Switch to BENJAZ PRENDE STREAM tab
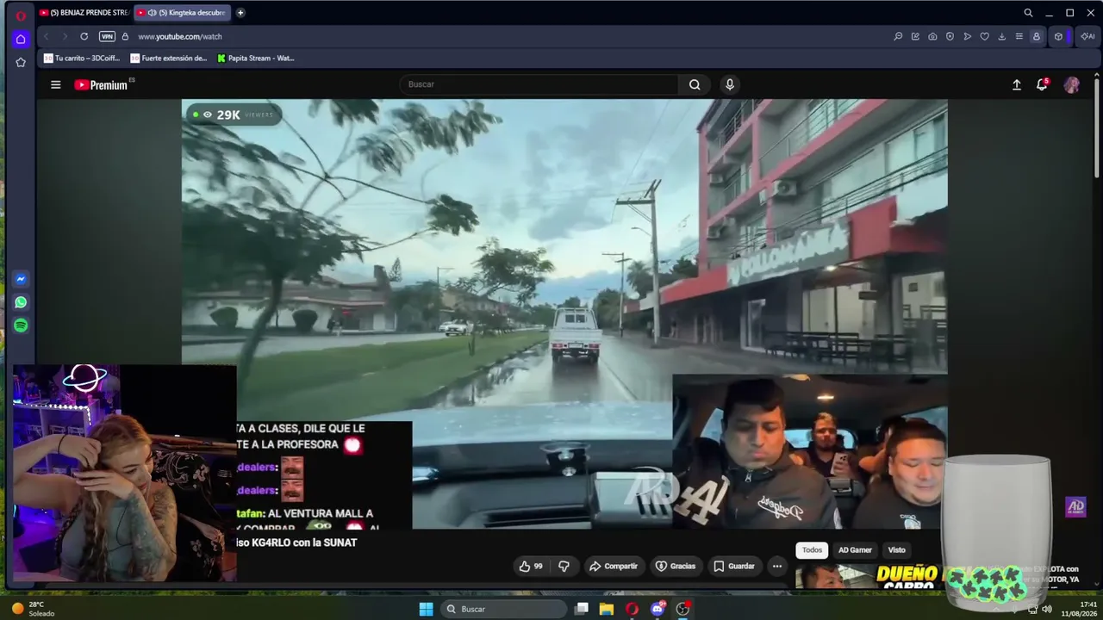 click(84, 13)
